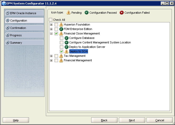The image size is (175, 125).
Task: Expand the Tax Management node
Action: (51, 56)
